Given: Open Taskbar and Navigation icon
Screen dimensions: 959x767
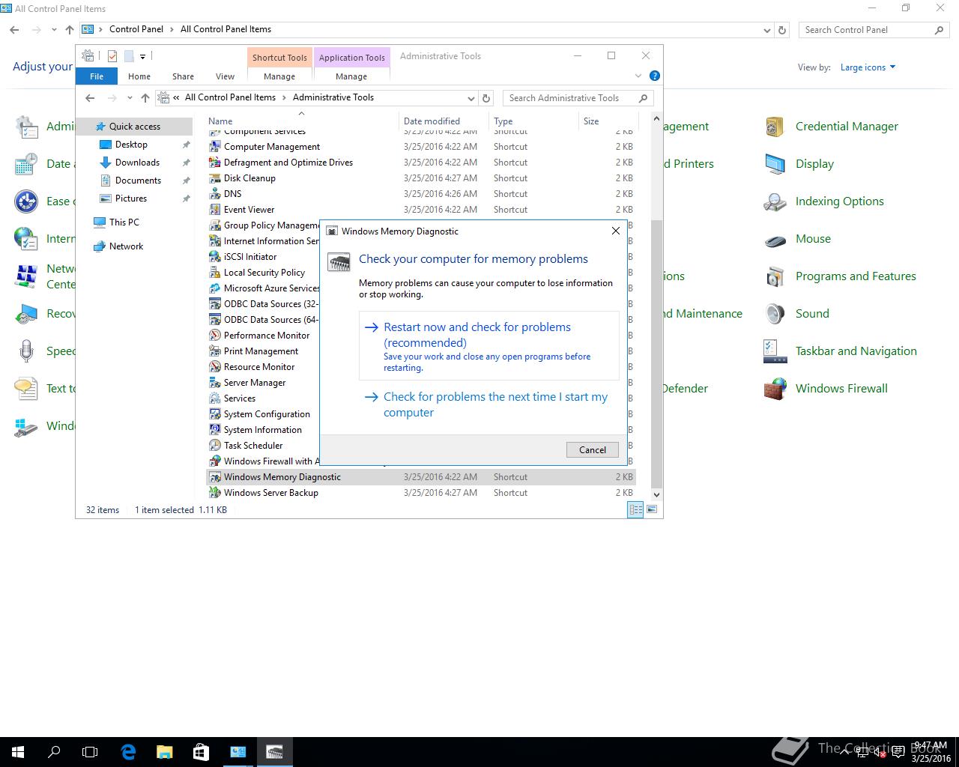Looking at the screenshot, I should (x=775, y=351).
